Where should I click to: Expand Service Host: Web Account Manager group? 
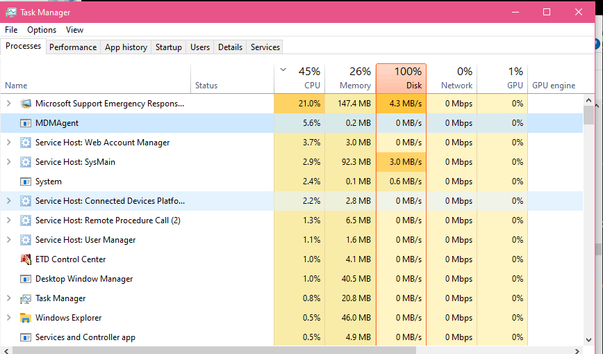point(9,143)
